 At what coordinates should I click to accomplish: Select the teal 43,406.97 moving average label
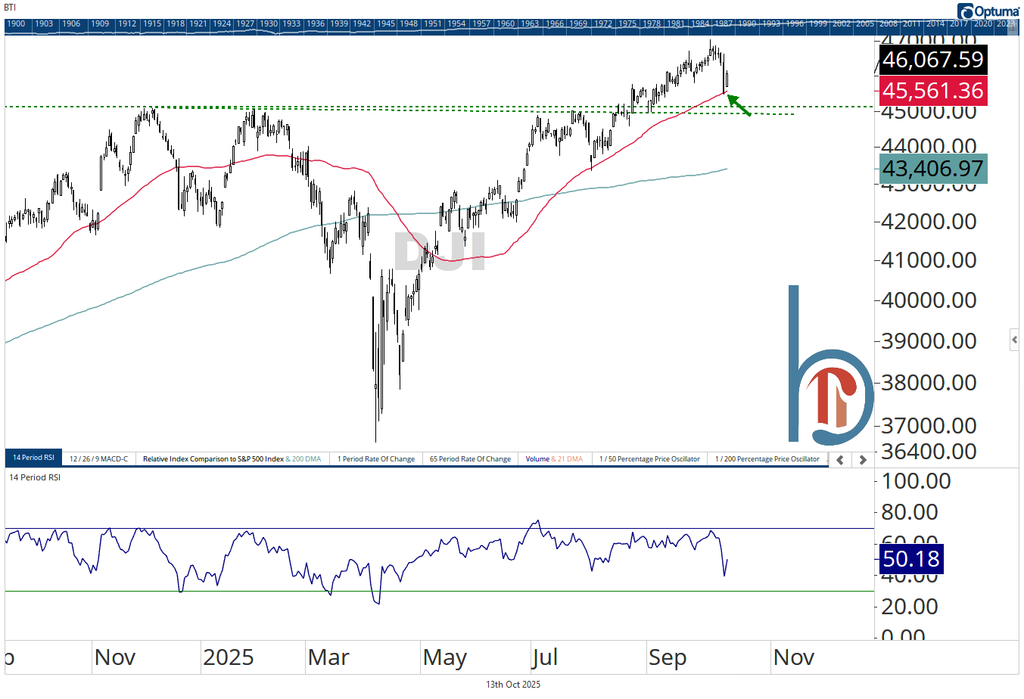tap(932, 169)
